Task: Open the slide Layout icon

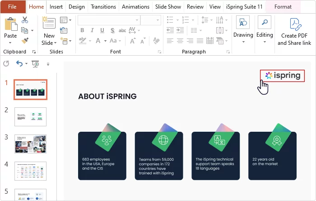Action: (x=64, y=20)
